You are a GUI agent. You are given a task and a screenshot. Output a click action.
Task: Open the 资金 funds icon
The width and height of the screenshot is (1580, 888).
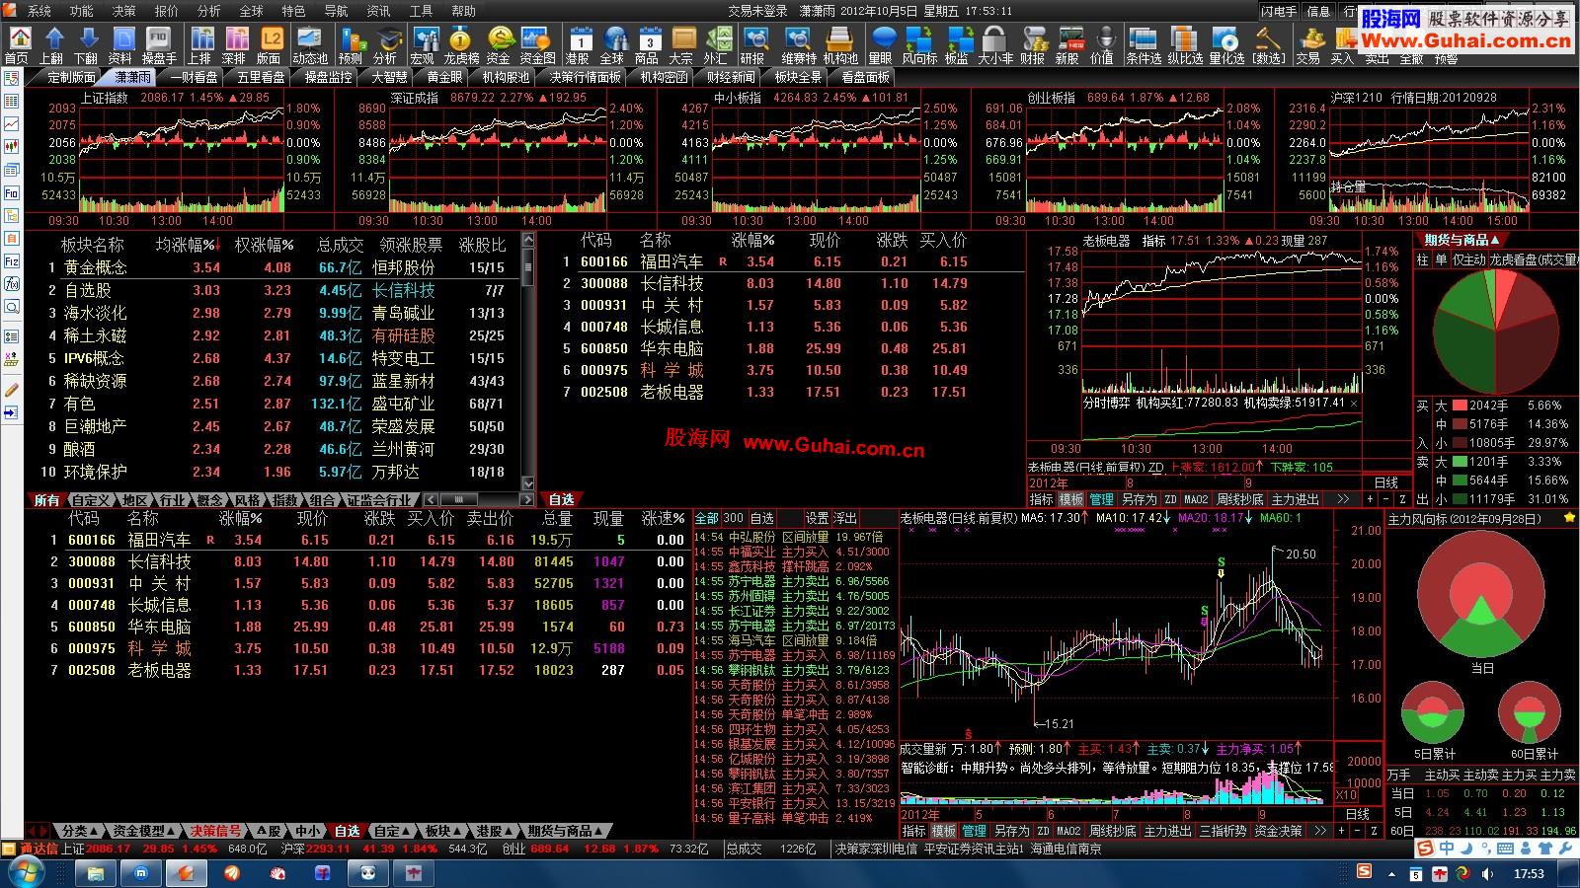tap(499, 45)
